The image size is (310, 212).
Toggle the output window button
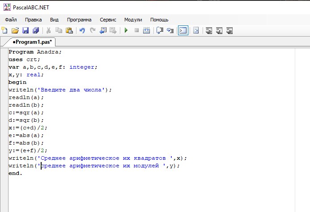(x=183, y=31)
